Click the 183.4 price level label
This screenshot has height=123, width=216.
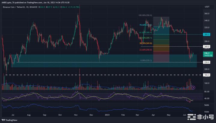[x=207, y=75]
